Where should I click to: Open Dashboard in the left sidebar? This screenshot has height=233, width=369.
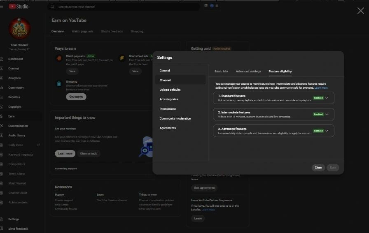pos(16,59)
